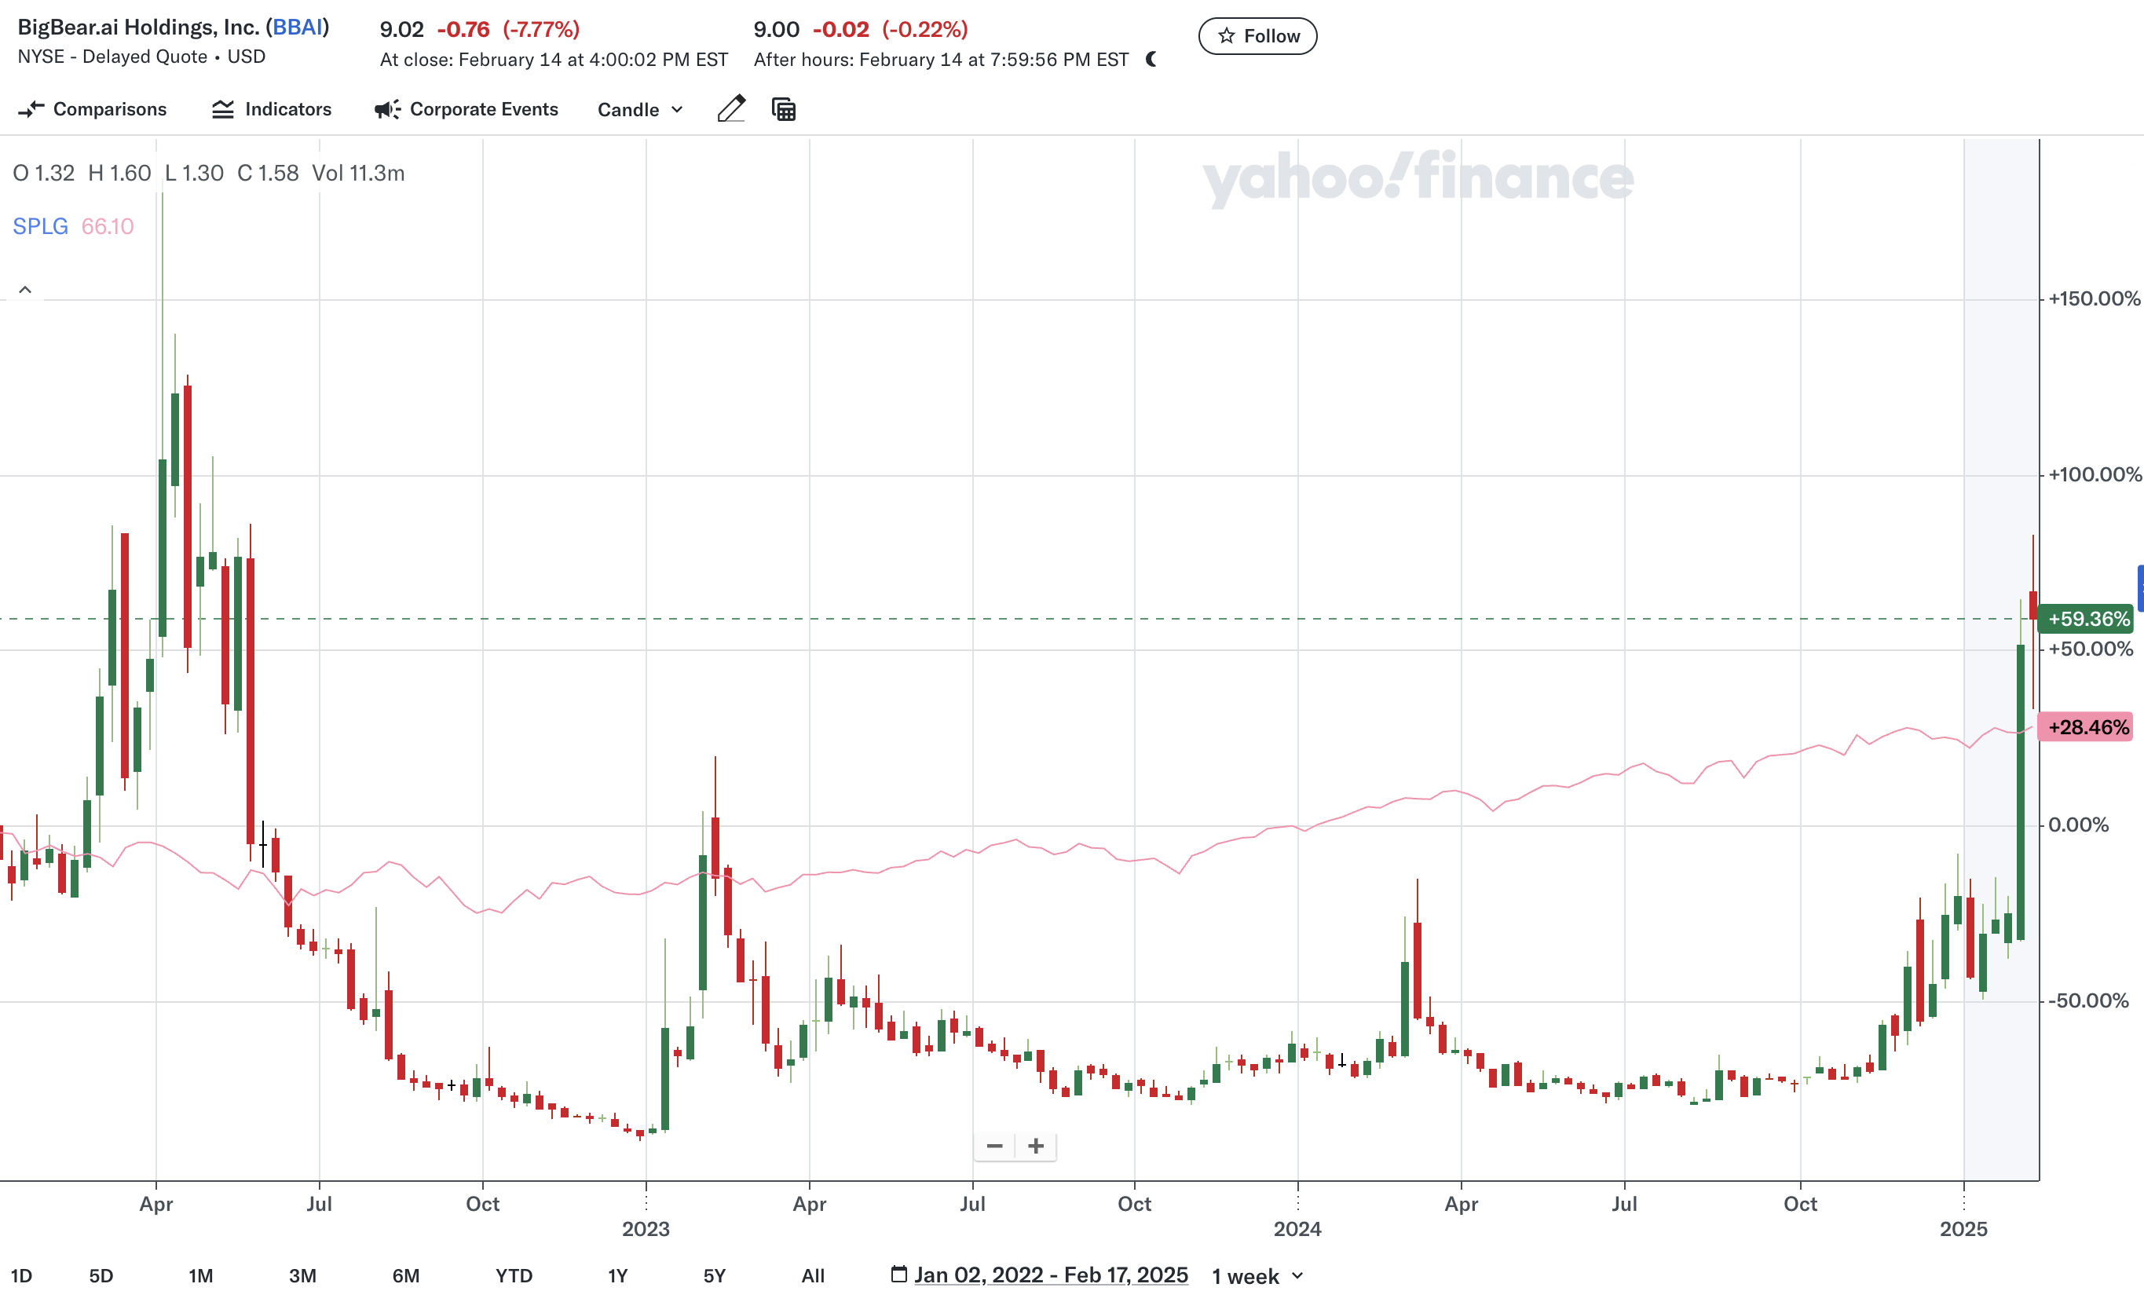Collapse the chart legend with chevron
Image resolution: width=2144 pixels, height=1291 pixels.
25,290
